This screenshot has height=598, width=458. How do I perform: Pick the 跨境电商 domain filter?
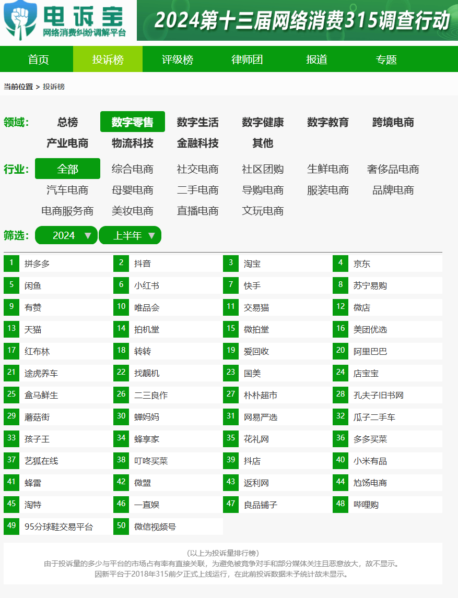pyautogui.click(x=393, y=122)
